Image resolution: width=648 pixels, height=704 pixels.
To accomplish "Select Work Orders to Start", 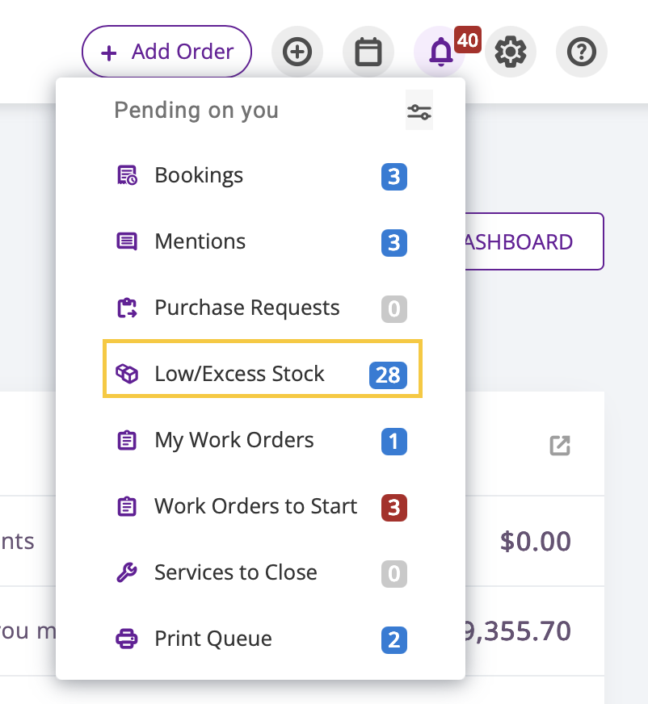I will 263,506.
